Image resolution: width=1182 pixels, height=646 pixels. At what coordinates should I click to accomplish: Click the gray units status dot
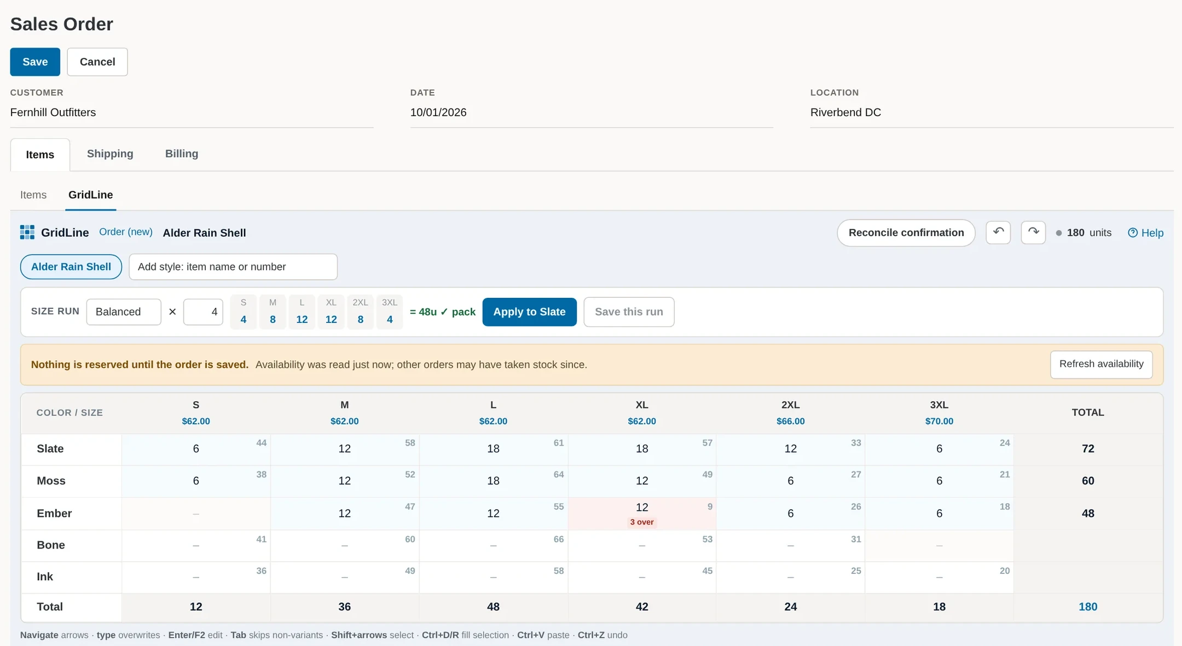pyautogui.click(x=1059, y=233)
